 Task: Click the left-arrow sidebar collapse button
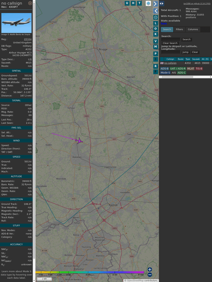155,11
